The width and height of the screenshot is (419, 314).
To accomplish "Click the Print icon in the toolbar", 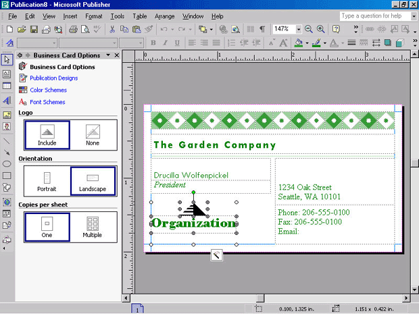I will coord(73,29).
